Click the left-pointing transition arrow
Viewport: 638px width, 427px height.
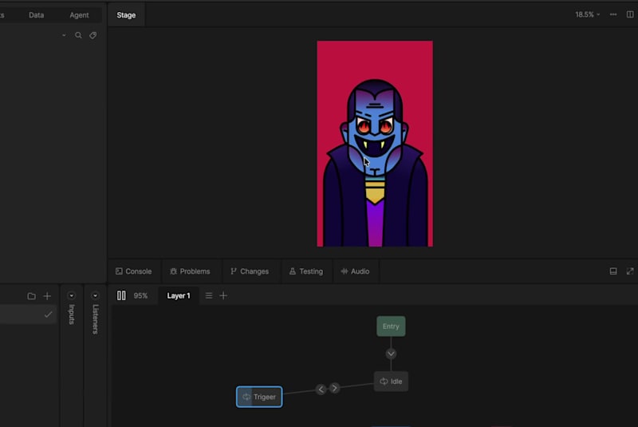(321, 389)
